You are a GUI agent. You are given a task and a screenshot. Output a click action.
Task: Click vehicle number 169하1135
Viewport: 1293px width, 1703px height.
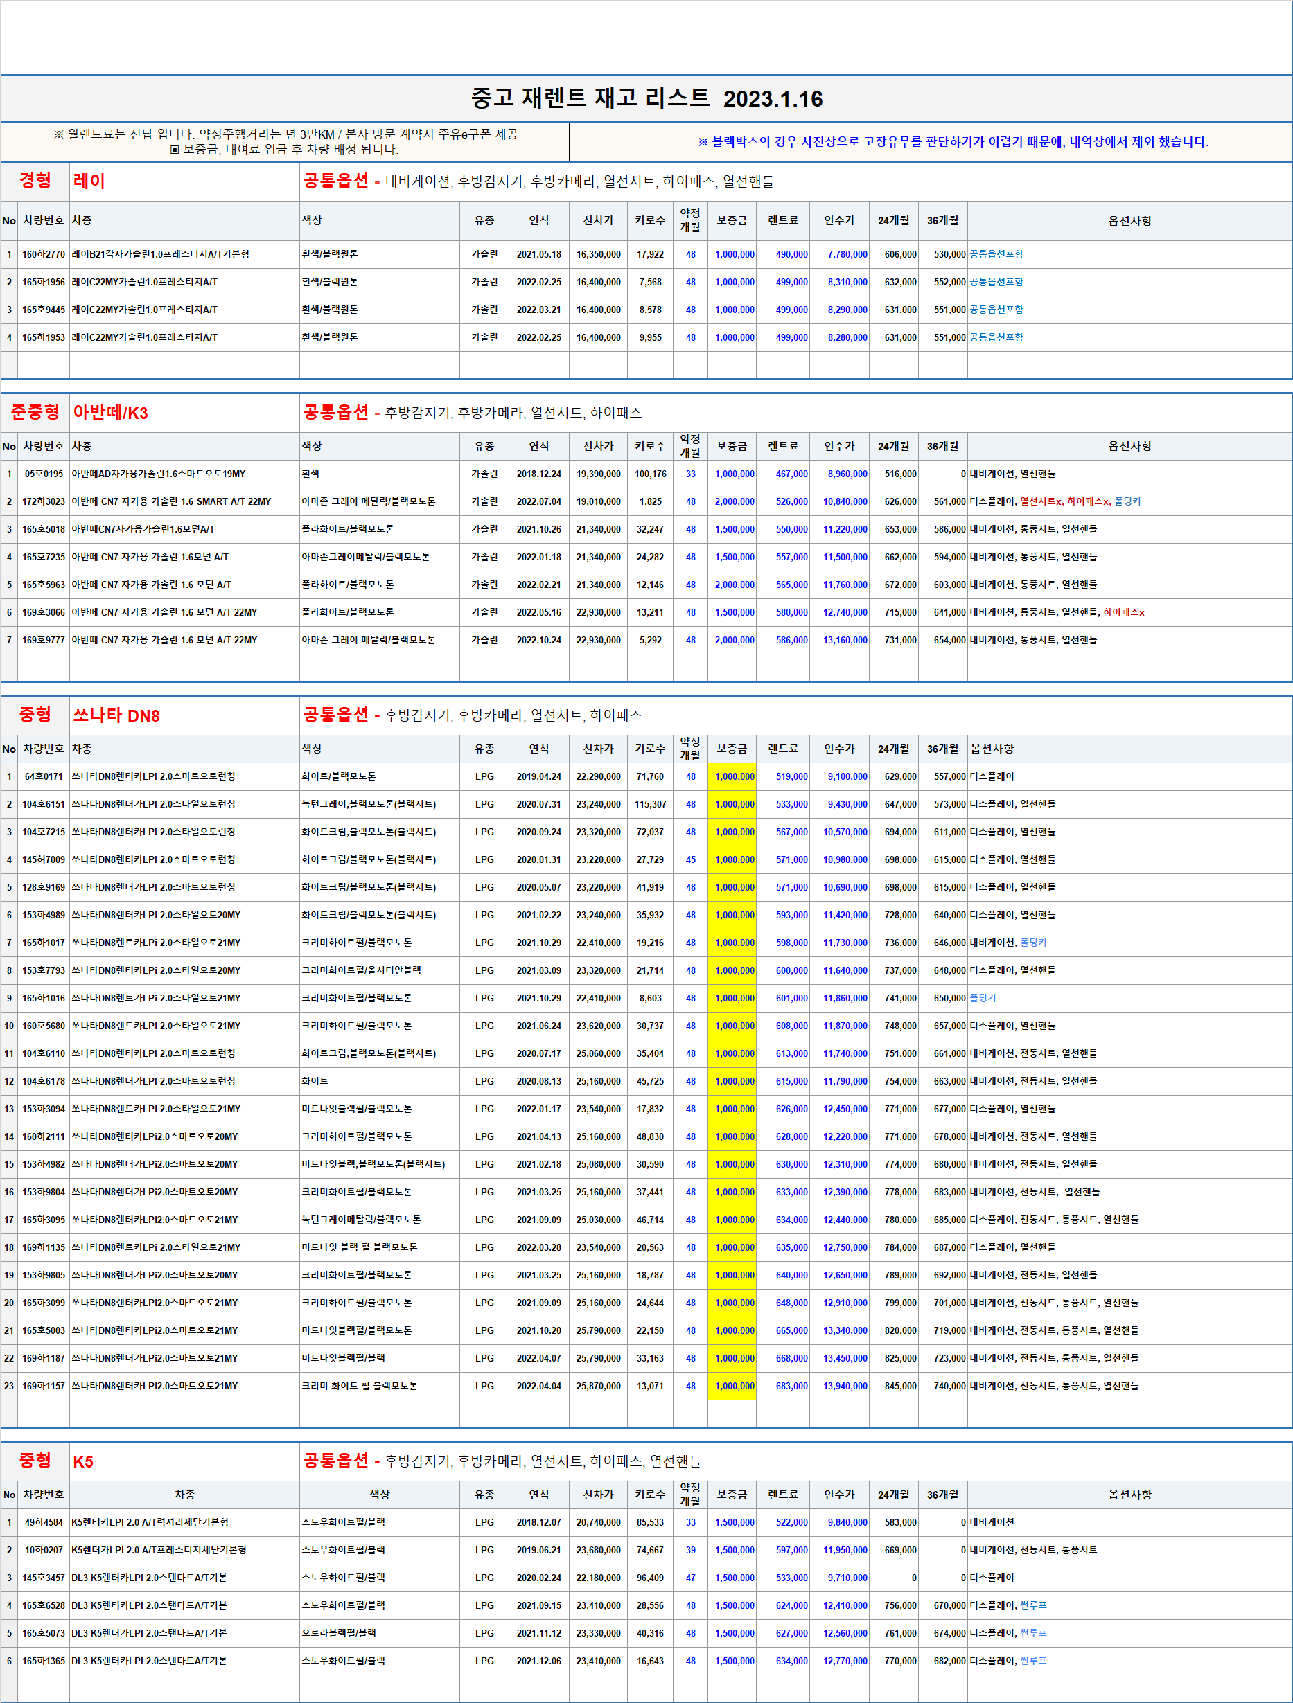click(44, 1247)
